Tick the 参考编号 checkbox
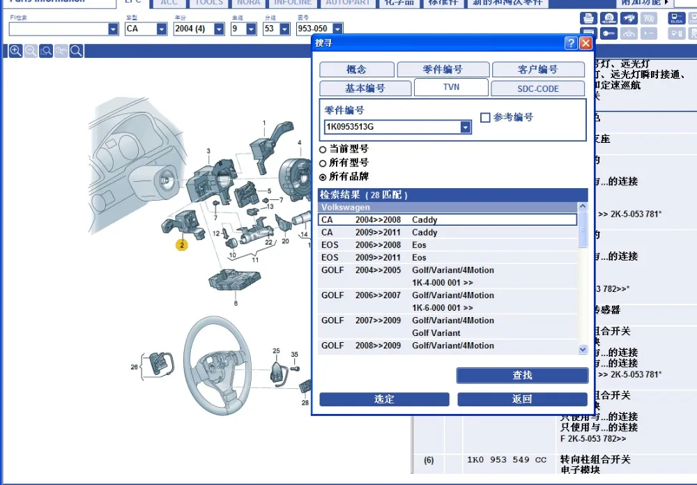Screen dimensions: 697x485 (x=485, y=117)
